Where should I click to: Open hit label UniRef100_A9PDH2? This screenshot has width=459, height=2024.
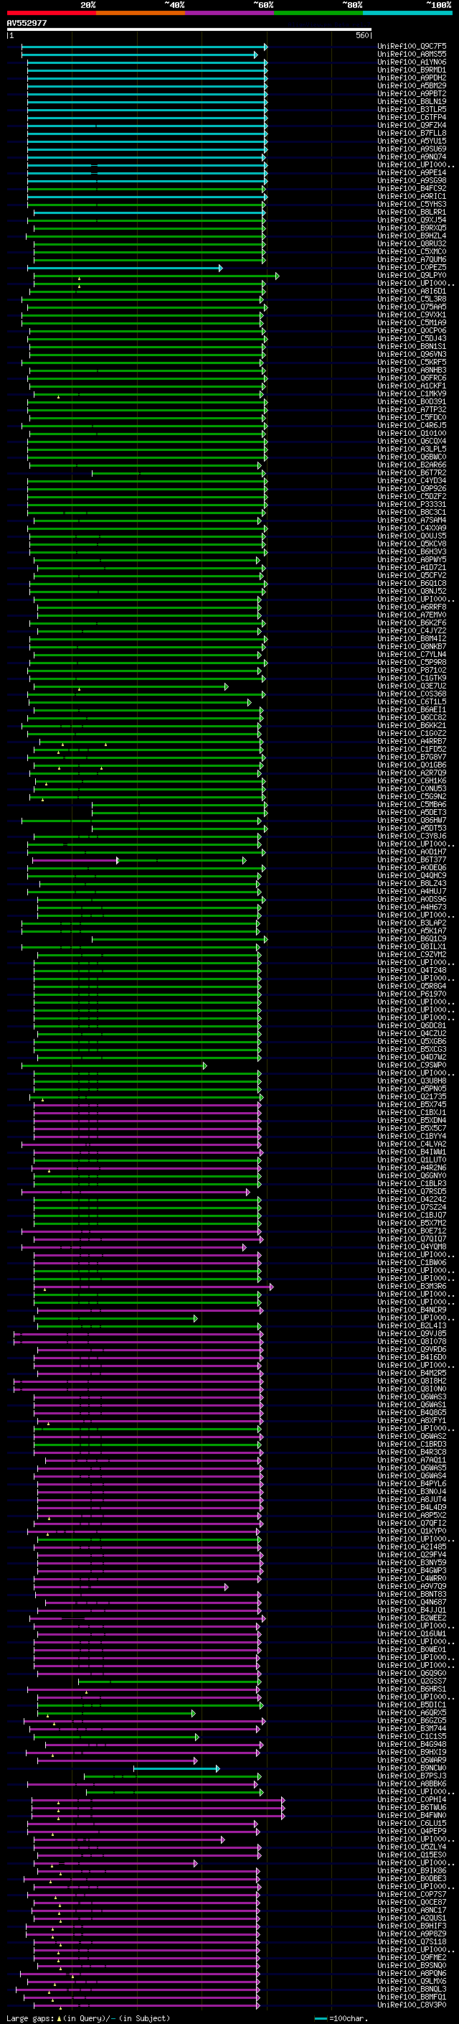coord(412,78)
